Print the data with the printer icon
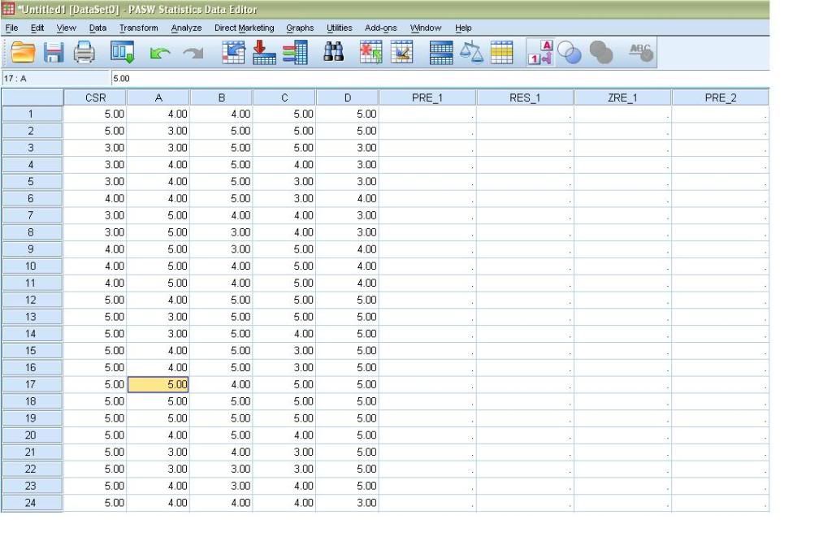Image resolution: width=832 pixels, height=541 pixels. (x=84, y=53)
